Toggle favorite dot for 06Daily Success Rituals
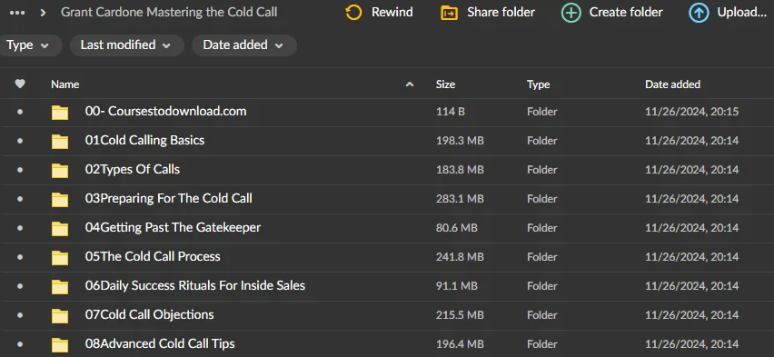Image resolution: width=774 pixels, height=357 pixels. (x=20, y=286)
